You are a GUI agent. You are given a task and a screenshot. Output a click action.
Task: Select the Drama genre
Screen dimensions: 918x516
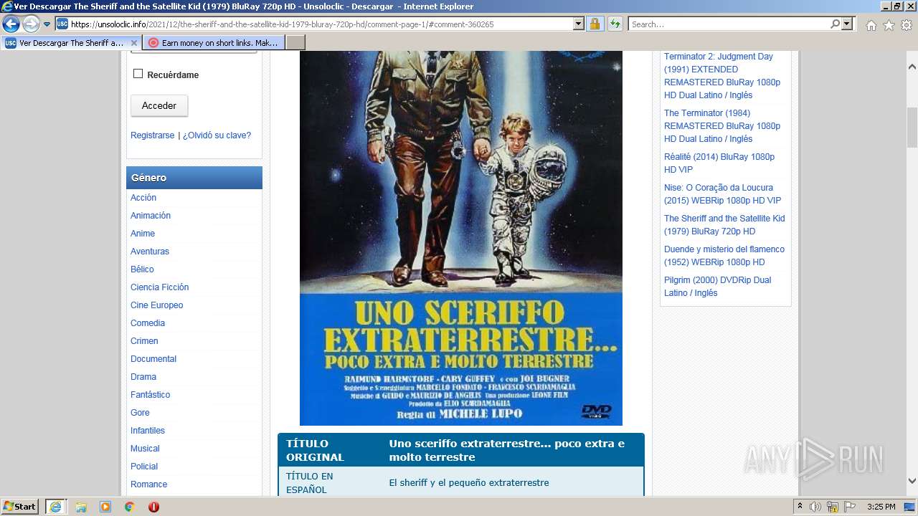143,377
